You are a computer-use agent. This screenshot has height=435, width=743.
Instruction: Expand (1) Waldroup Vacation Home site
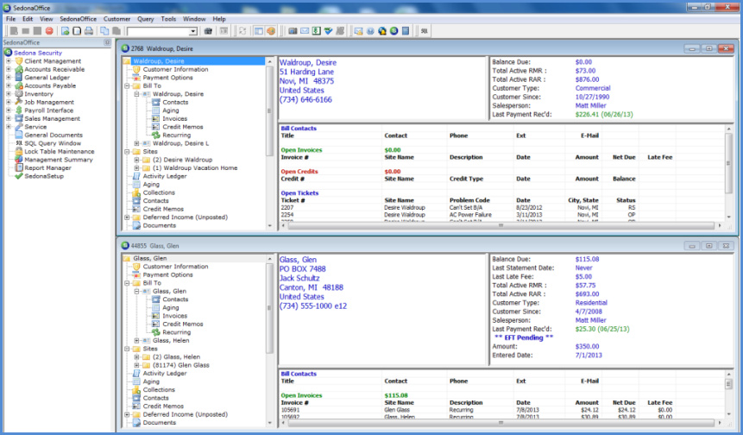click(136, 167)
